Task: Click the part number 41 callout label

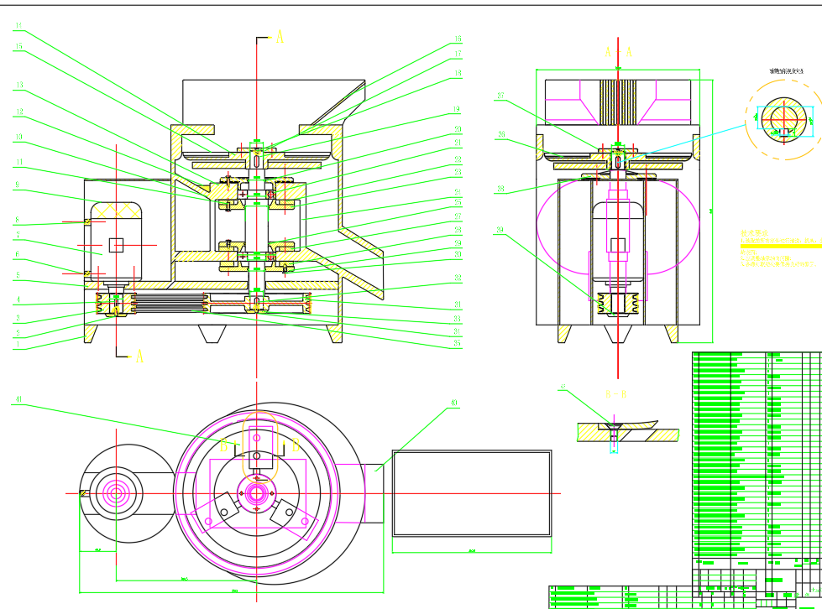Action: (x=18, y=399)
